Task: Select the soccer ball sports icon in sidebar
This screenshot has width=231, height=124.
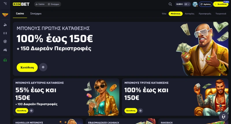Action: pyautogui.click(x=5, y=41)
